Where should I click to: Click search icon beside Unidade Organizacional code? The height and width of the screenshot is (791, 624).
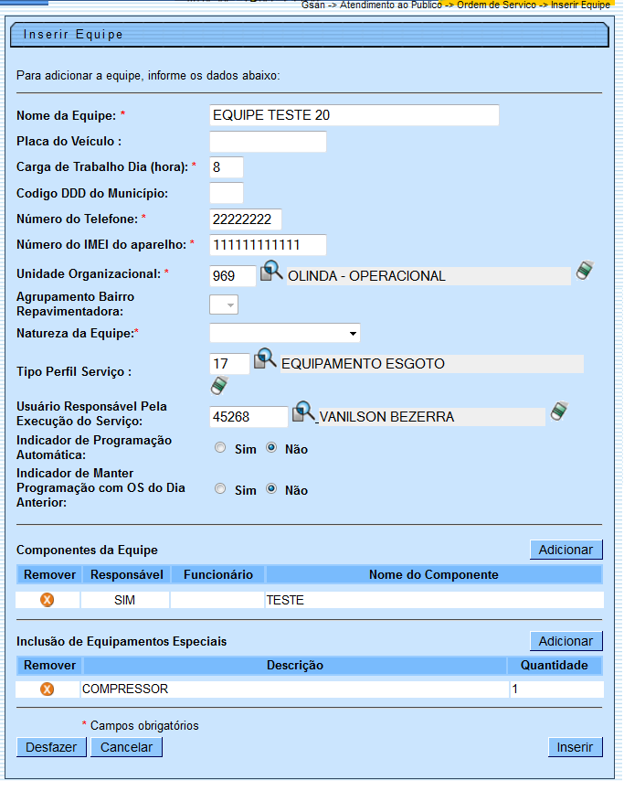272,273
